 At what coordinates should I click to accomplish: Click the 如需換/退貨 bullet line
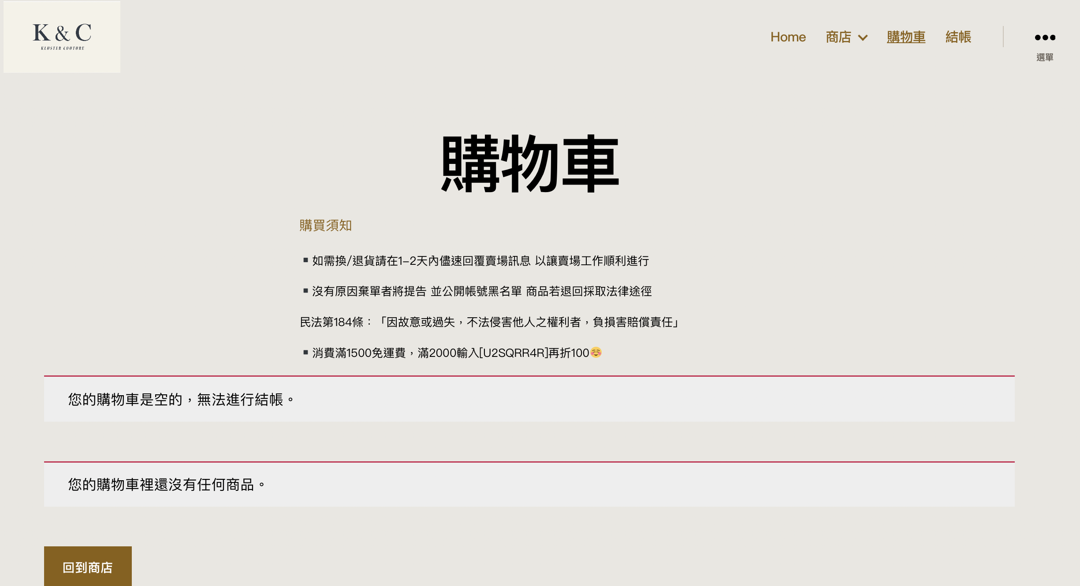pyautogui.click(x=480, y=261)
